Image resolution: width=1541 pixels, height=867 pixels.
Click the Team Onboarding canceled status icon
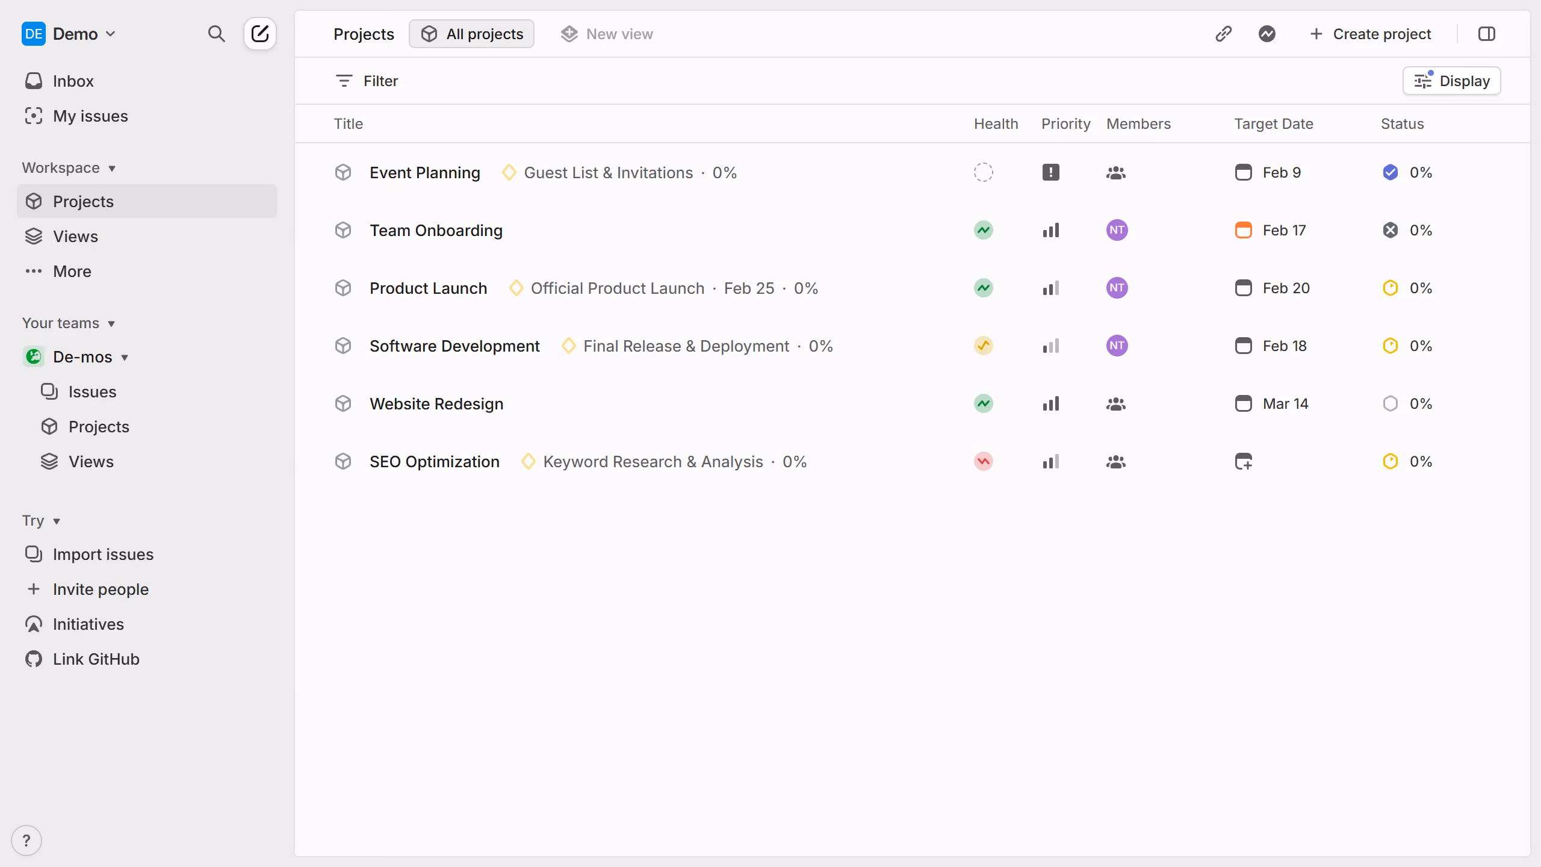pyautogui.click(x=1391, y=230)
